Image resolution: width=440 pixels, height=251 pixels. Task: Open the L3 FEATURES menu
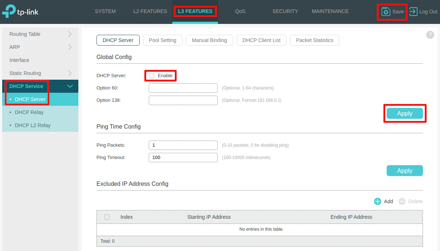click(195, 11)
